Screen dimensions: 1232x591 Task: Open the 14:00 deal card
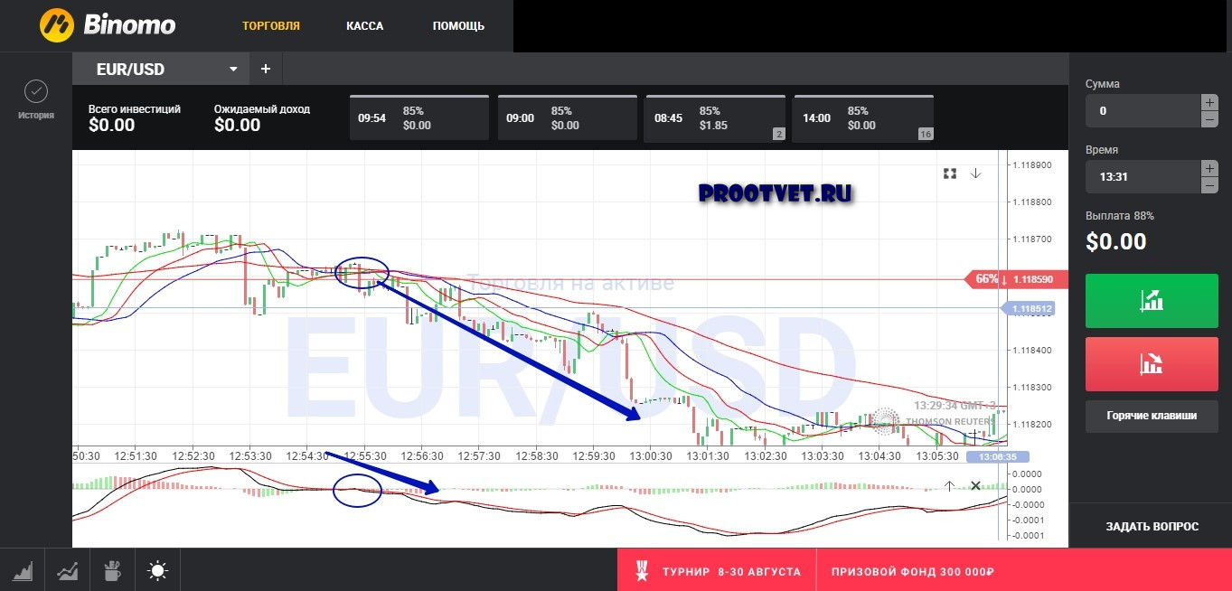(863, 117)
